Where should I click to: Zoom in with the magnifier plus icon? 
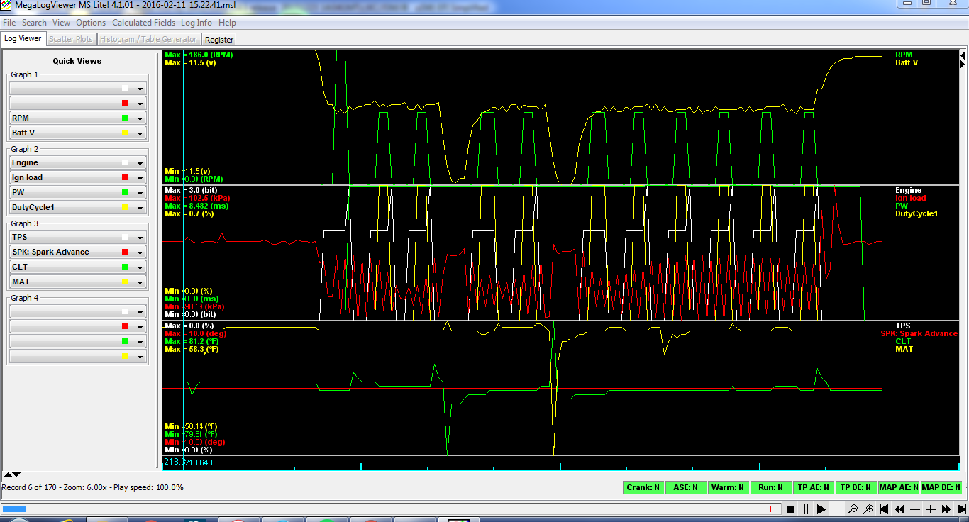coord(868,509)
